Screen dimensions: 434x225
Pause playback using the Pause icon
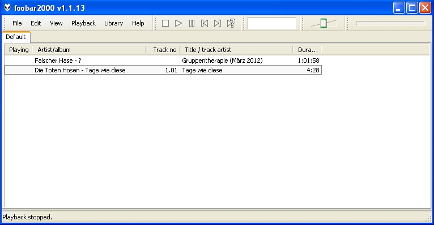(x=192, y=23)
